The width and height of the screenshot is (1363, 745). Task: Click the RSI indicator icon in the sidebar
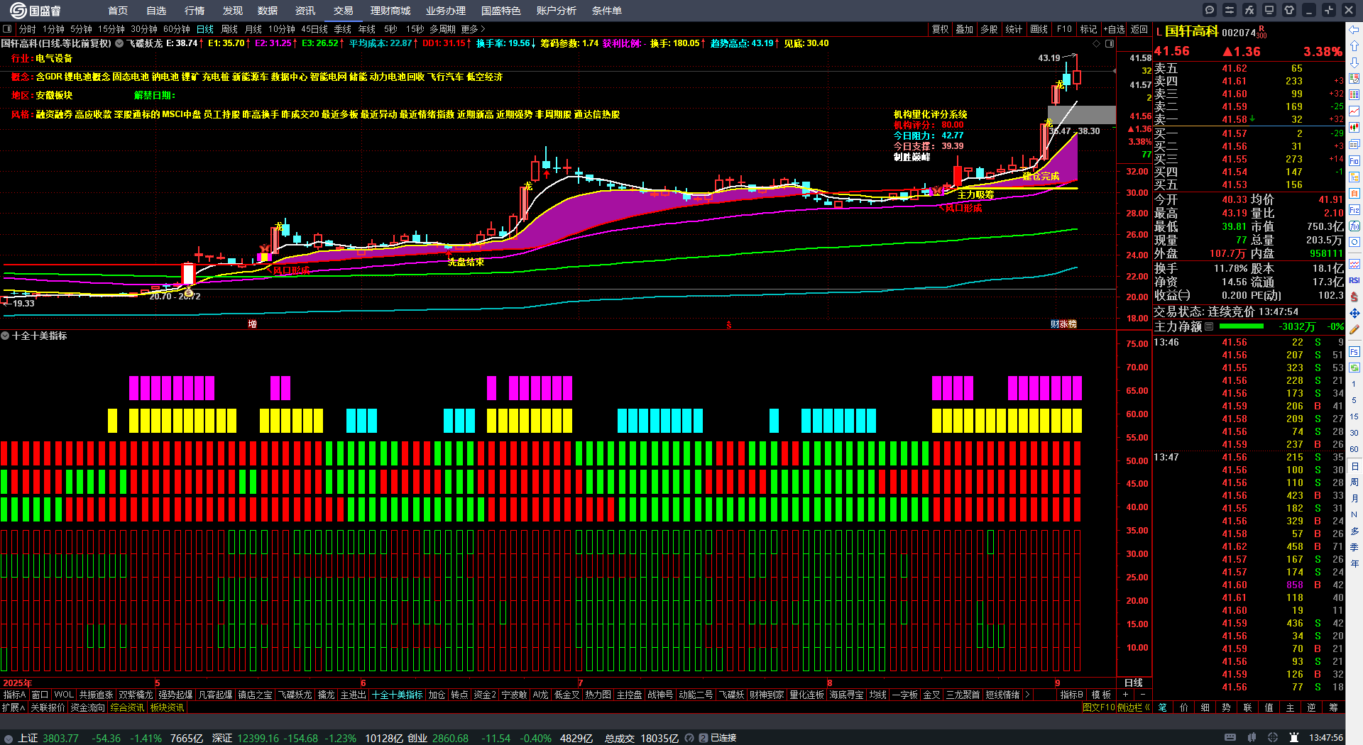coord(1354,280)
